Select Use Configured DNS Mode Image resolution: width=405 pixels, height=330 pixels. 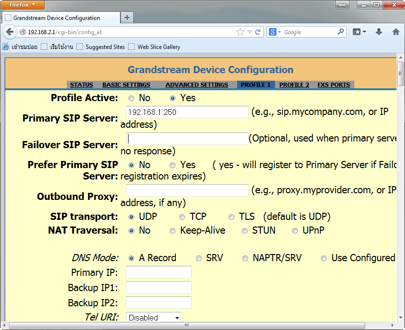click(324, 258)
